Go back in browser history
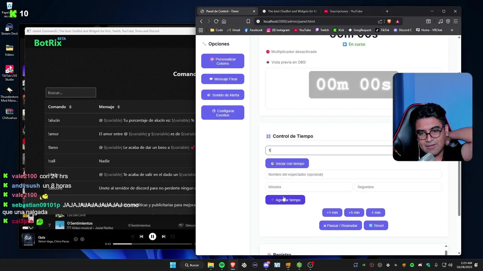Image resolution: width=483 pixels, height=271 pixels. coord(201,21)
